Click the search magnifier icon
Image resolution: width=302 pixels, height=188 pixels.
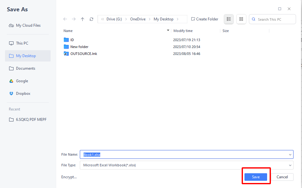coord(254,19)
